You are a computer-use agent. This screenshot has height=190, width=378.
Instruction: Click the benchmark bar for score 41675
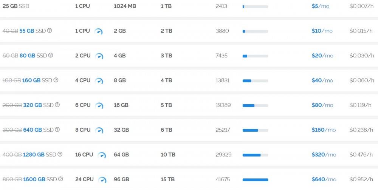[x=255, y=180]
